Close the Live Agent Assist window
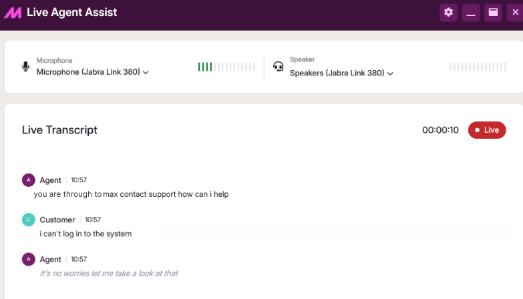 point(515,13)
